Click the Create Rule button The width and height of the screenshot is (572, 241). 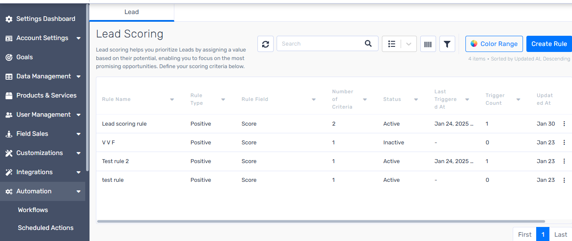click(x=549, y=44)
